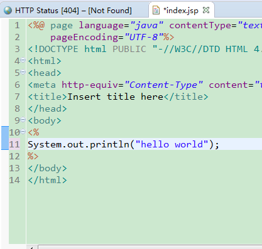Click the <body> opening tag on line 9
The height and width of the screenshot is (249, 262).
(45, 120)
